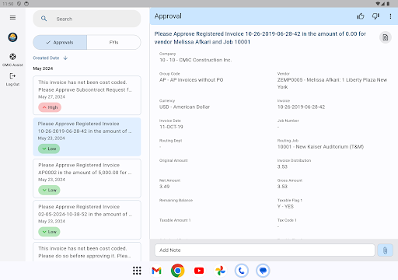The width and height of the screenshot is (398, 280).
Task: Focus the Search field
Action: tap(87, 19)
